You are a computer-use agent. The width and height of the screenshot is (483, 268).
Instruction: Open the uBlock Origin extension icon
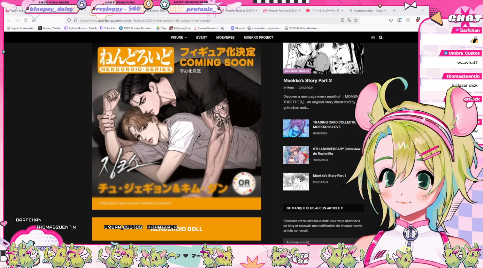click(x=417, y=20)
